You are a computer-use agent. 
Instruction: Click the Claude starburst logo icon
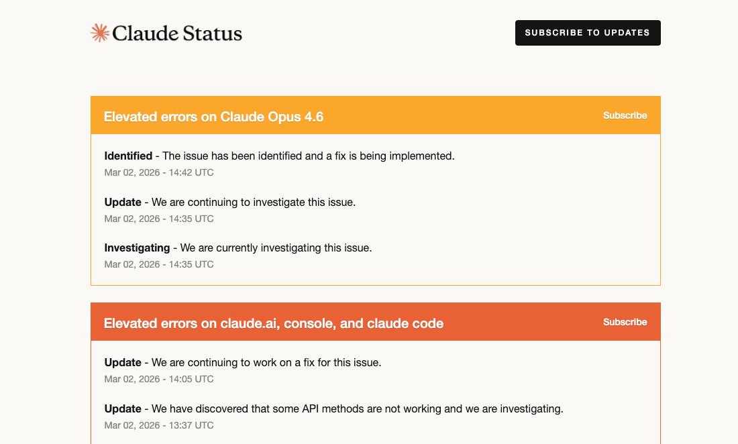click(100, 33)
